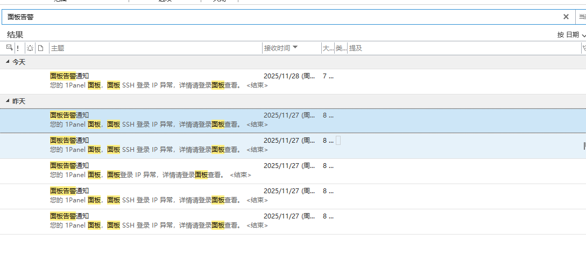586x263 pixels.
Task: Click the attachment page icon column header
Action: pyautogui.click(x=40, y=48)
